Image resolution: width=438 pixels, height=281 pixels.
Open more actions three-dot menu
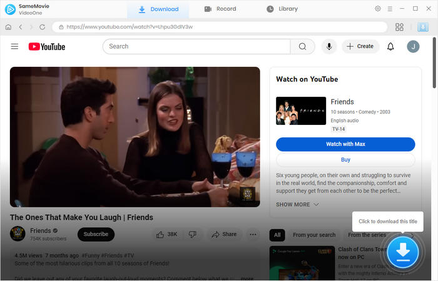[x=253, y=234]
